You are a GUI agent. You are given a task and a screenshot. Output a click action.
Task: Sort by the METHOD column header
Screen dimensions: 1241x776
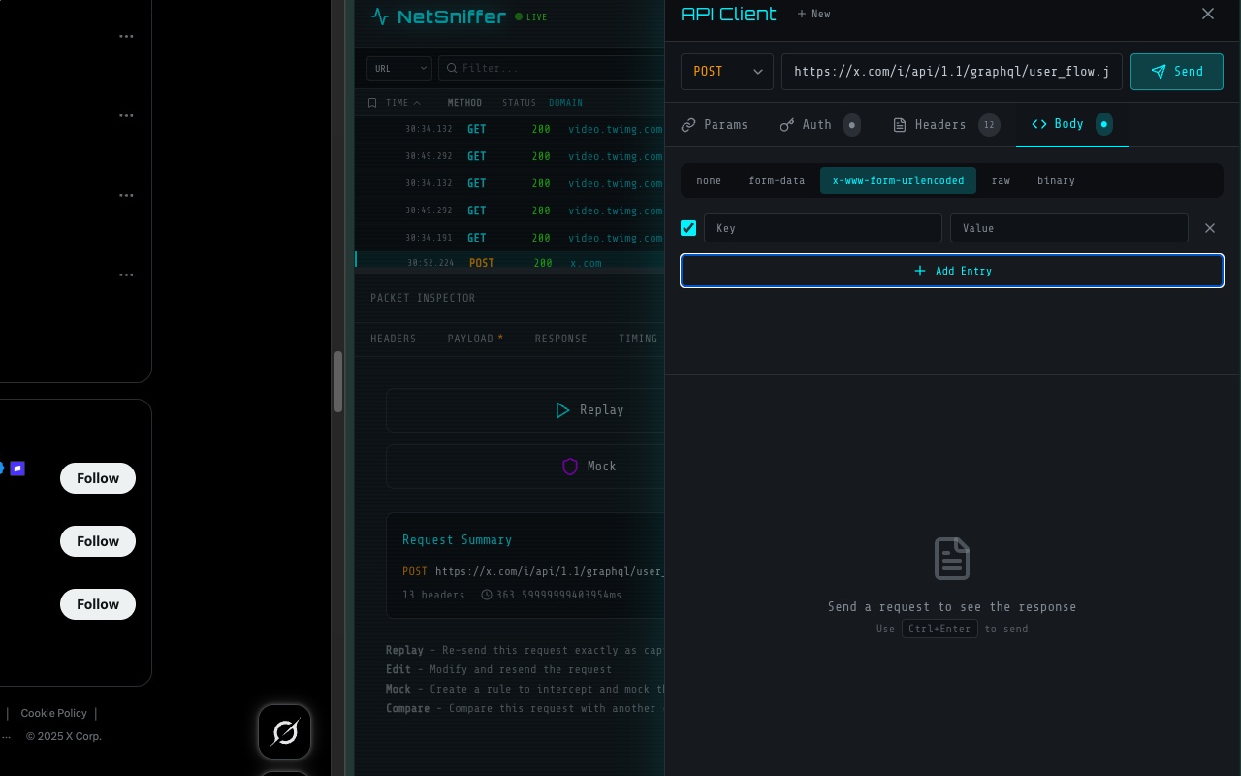pos(464,103)
